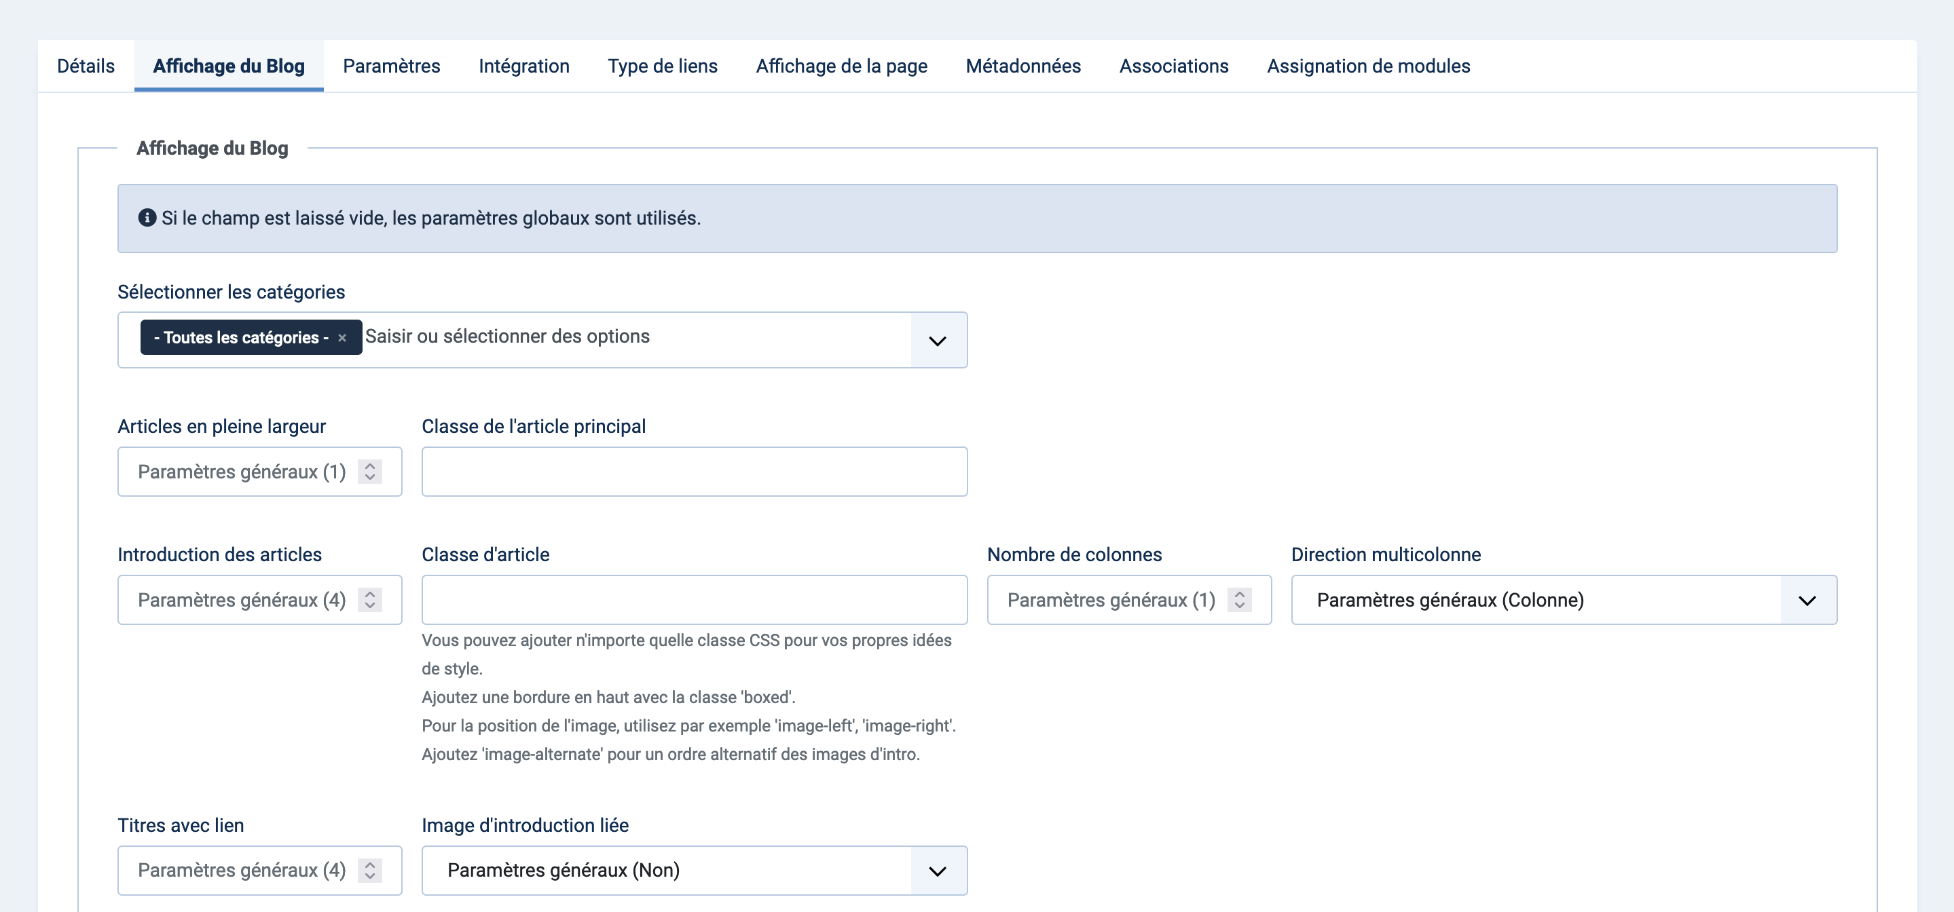1954x912 pixels.
Task: Click the stepper arrows of Nombre de colonnes
Action: click(x=1240, y=600)
